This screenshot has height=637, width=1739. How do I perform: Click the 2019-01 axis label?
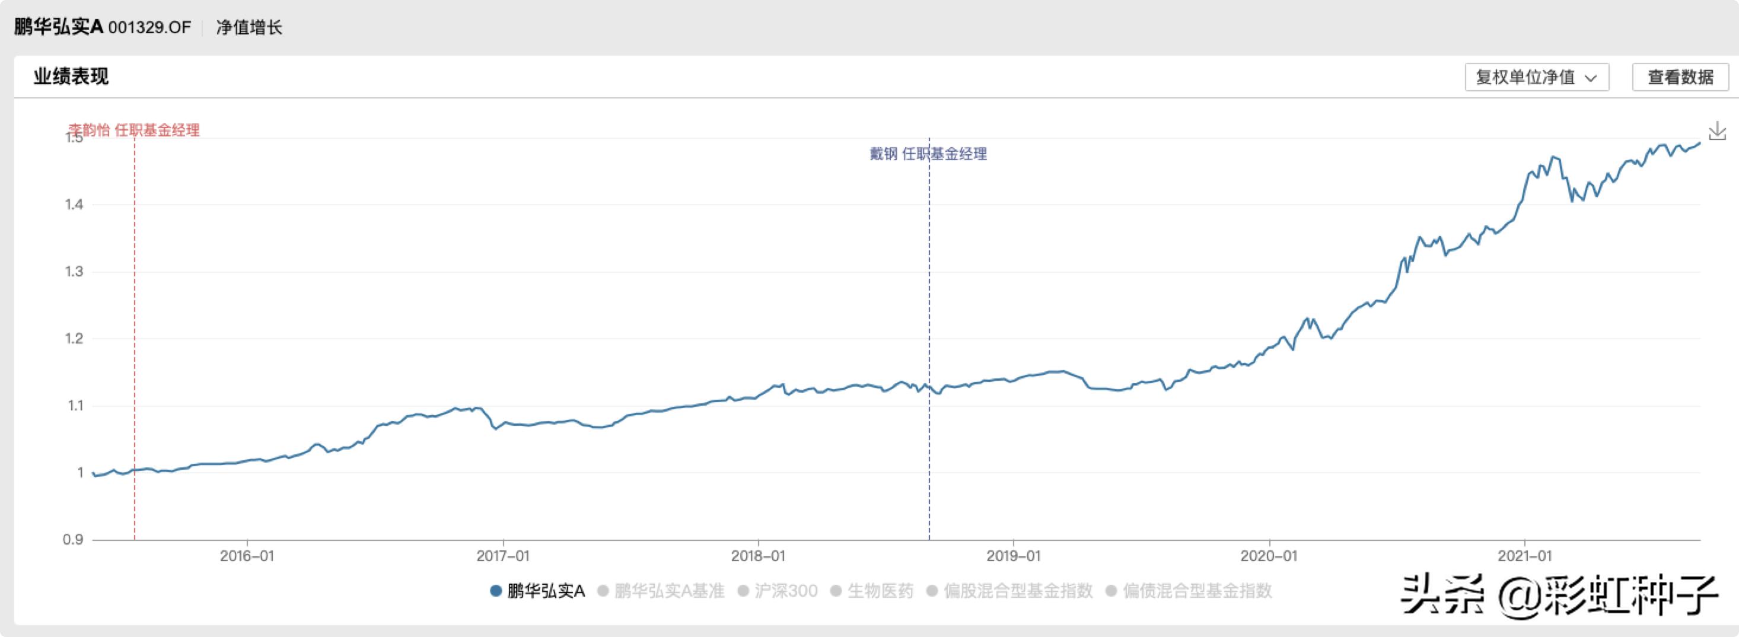[x=1013, y=556]
